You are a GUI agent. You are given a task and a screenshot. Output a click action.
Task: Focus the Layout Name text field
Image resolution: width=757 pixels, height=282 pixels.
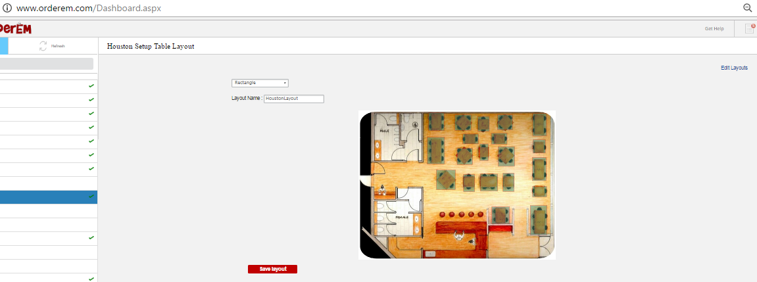(x=294, y=99)
